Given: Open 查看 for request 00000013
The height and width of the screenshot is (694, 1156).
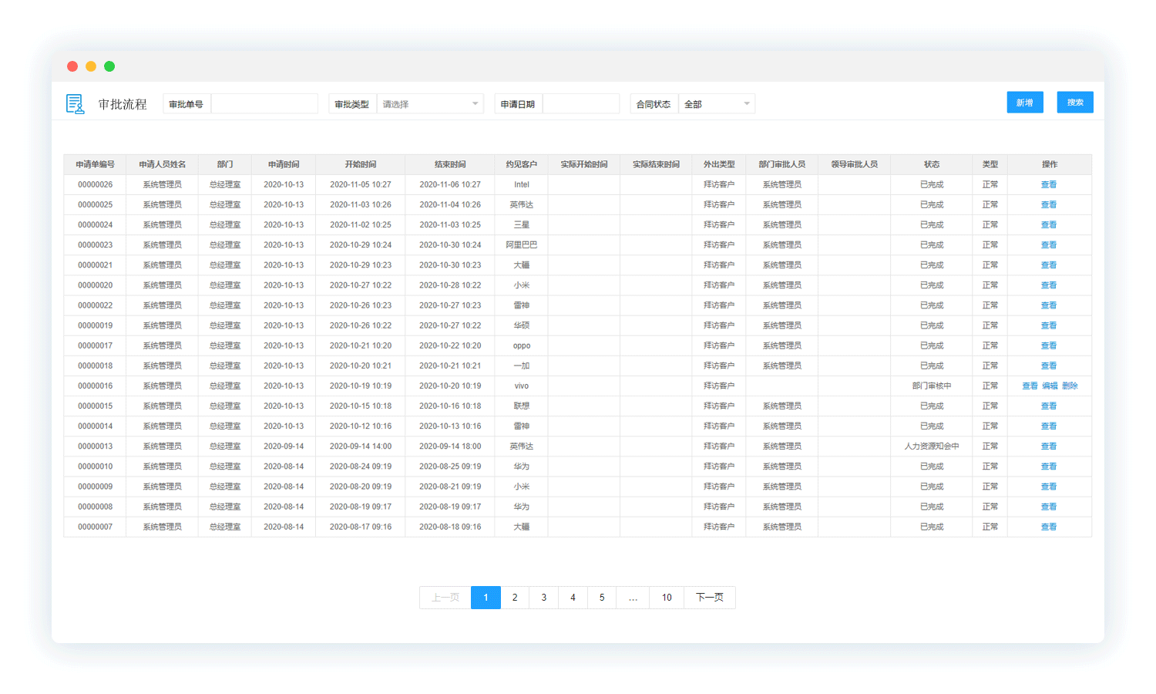Looking at the screenshot, I should (x=1048, y=446).
